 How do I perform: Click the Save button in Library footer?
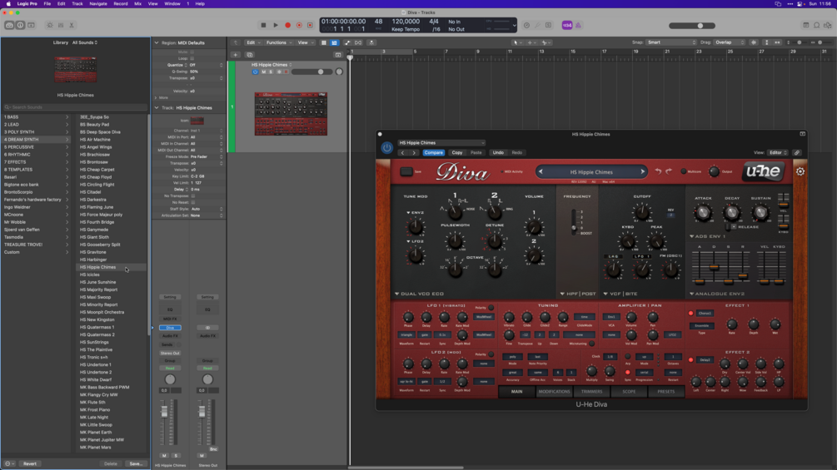(x=136, y=463)
